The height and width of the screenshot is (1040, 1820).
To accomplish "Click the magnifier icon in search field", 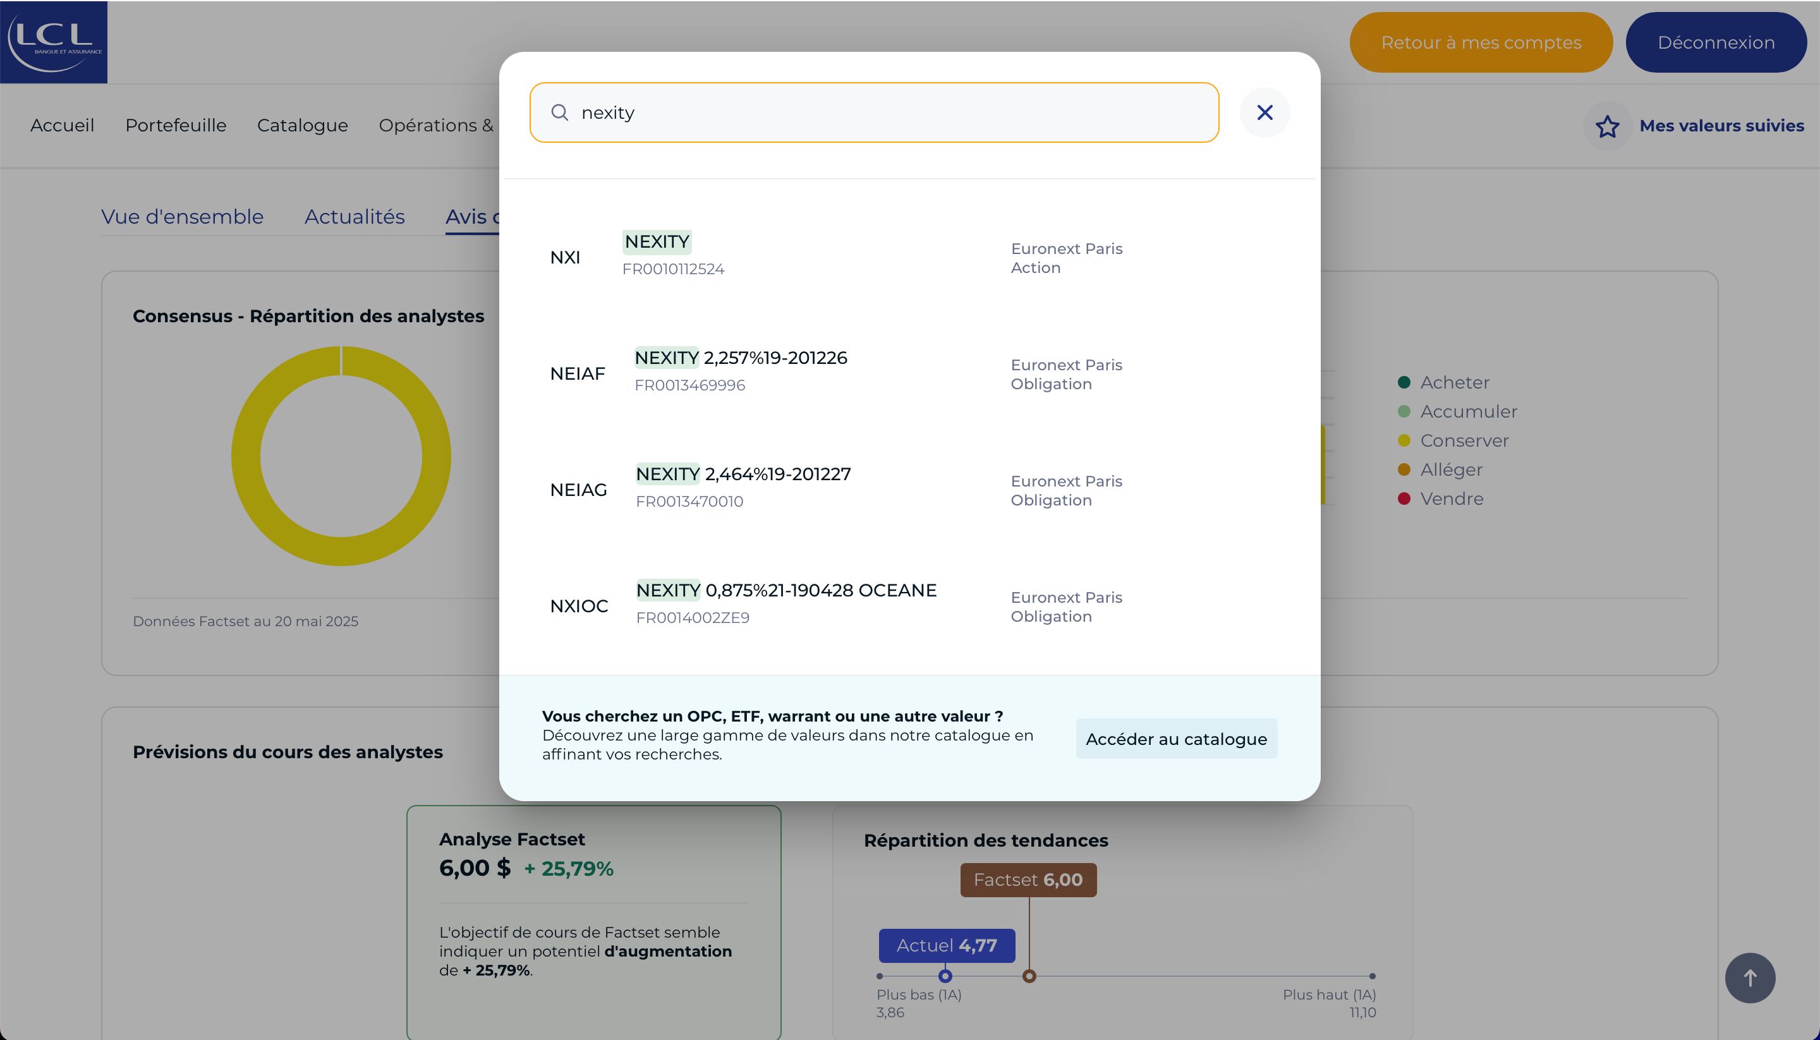I will point(560,113).
